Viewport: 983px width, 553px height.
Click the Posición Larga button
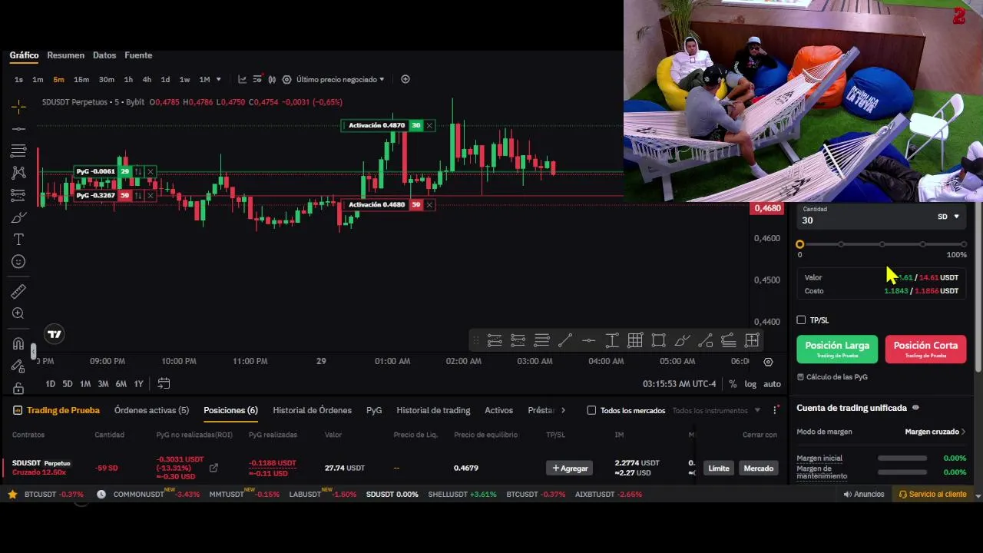pyautogui.click(x=837, y=349)
